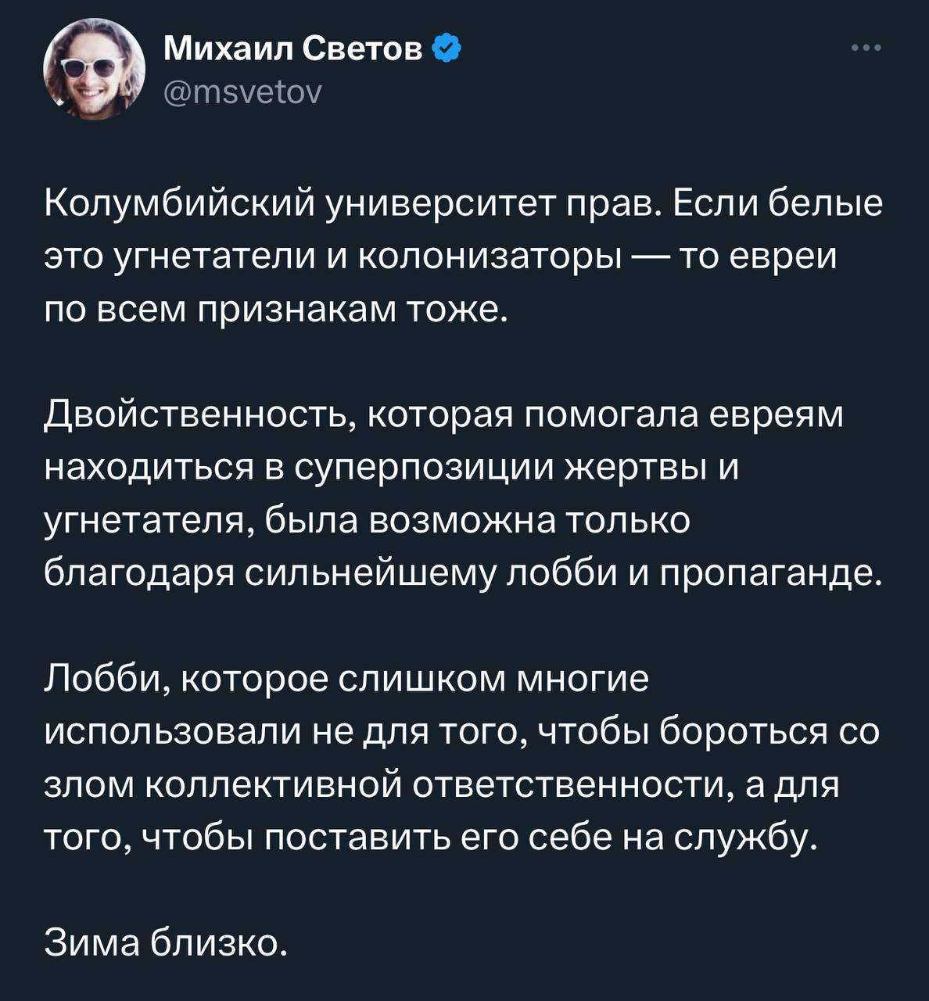Click the line starting "находиться в суперпозиции"

[391, 468]
